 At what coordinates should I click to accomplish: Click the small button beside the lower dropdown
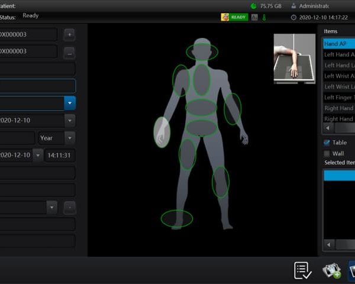[70, 208]
